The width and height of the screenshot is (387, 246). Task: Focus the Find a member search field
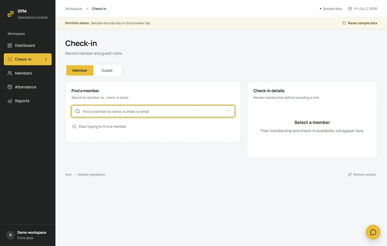coord(153,112)
